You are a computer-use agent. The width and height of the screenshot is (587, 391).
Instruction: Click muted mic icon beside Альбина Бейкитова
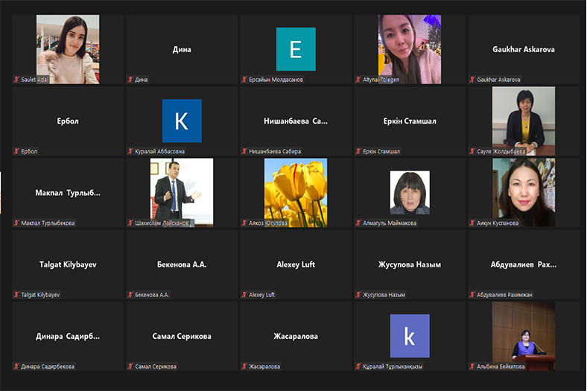click(472, 366)
